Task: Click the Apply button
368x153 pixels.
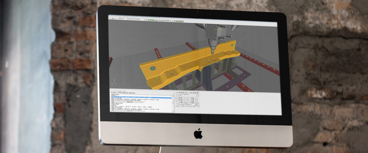Action: [197, 105]
